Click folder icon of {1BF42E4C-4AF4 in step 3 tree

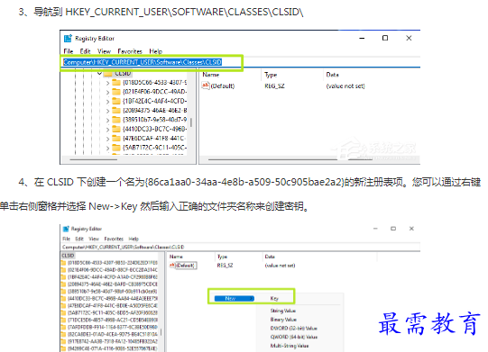click(116, 101)
